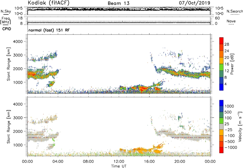Click the "500" label on velocity scale
The image size is (243, 168).
228,112
